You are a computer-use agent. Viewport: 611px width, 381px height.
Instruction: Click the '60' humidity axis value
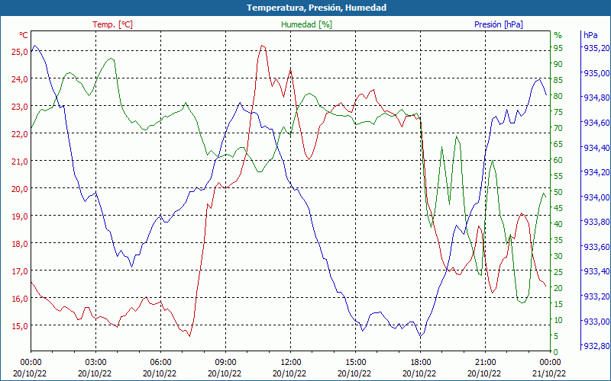coord(558,160)
